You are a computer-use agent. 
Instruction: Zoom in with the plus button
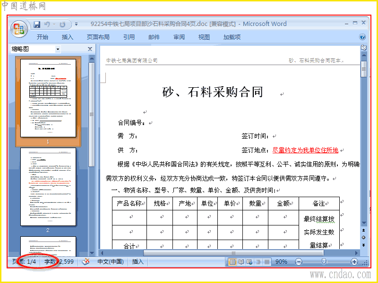tap(354, 262)
